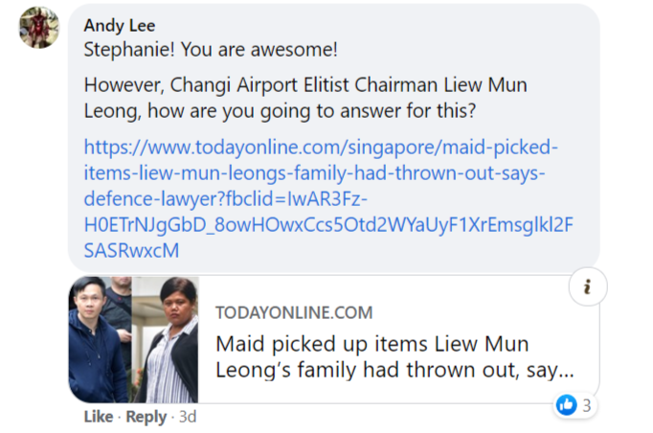Screen dimensions: 653x433
Task: Click the man in blue hoodie photo
Action: [x=100, y=339]
